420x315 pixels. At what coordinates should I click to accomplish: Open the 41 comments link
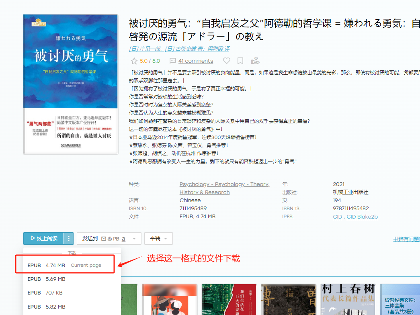pyautogui.click(x=196, y=61)
